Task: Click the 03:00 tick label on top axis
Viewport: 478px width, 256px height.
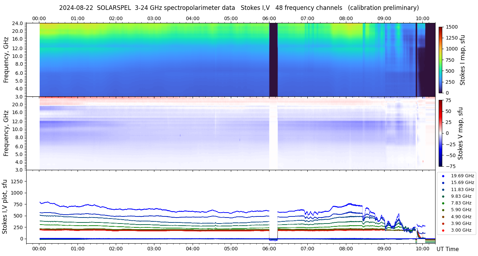Action: tap(154, 18)
